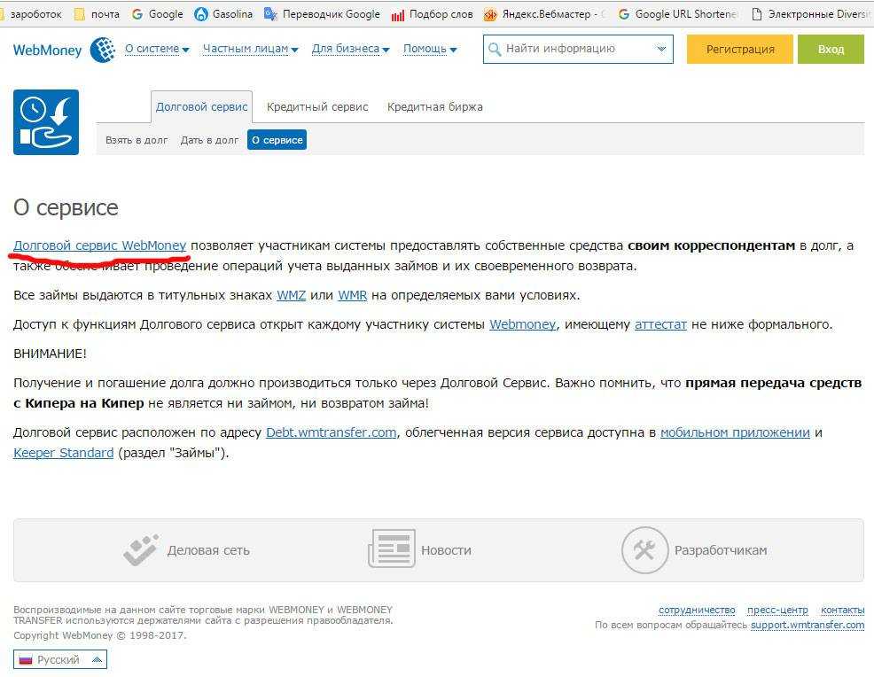This screenshot has width=874, height=677.
Task: Open the Долговой сервис WebMoney link
Action: (x=100, y=245)
